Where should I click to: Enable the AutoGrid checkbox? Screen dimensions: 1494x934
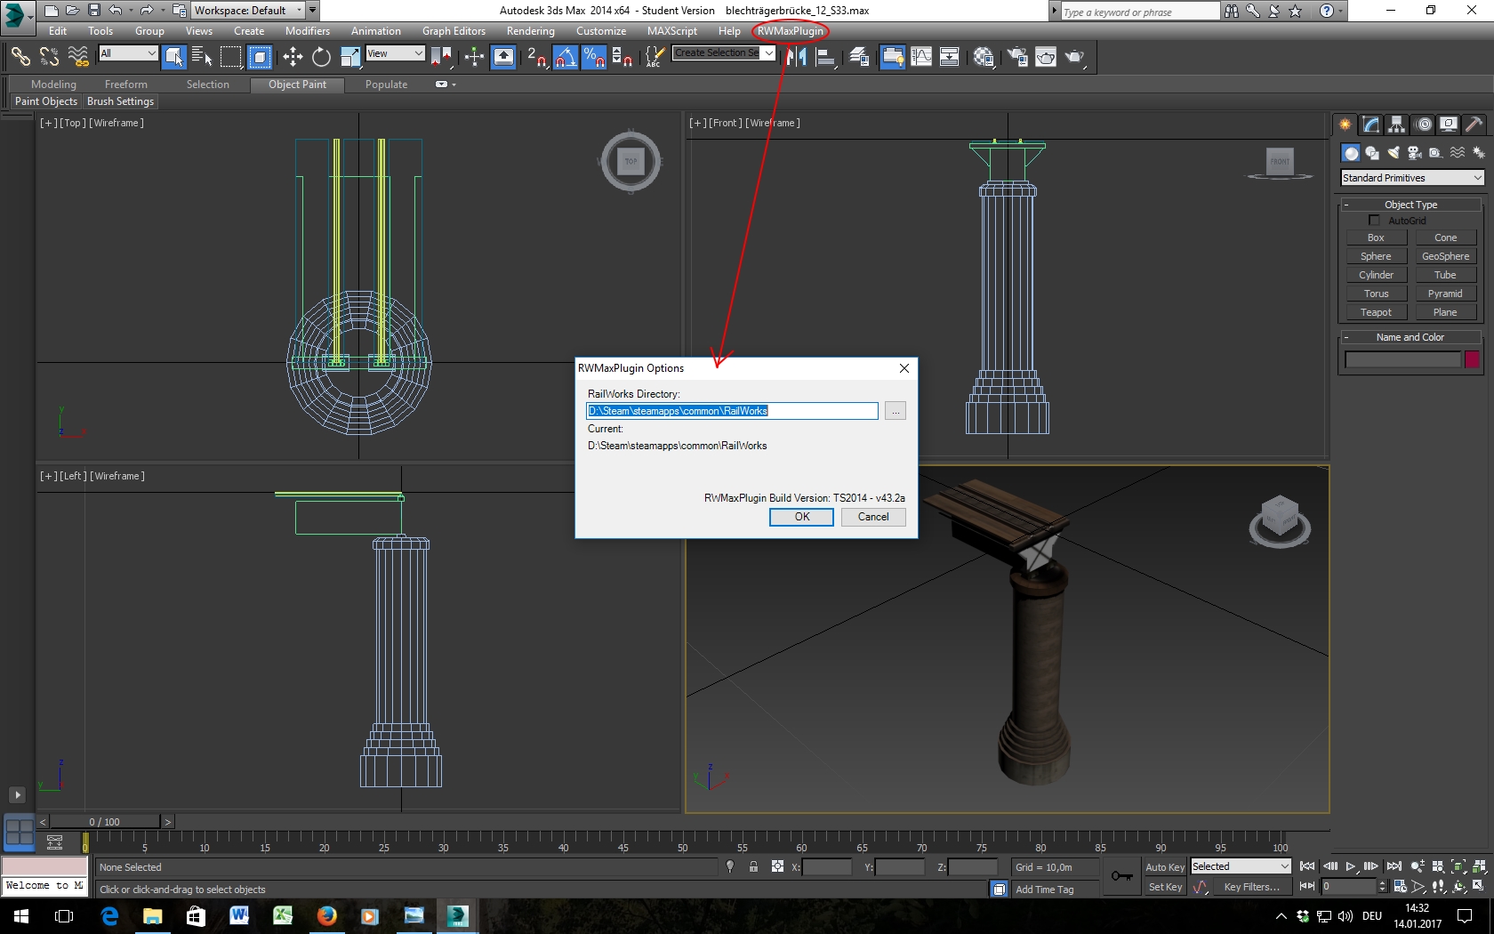pyautogui.click(x=1374, y=221)
